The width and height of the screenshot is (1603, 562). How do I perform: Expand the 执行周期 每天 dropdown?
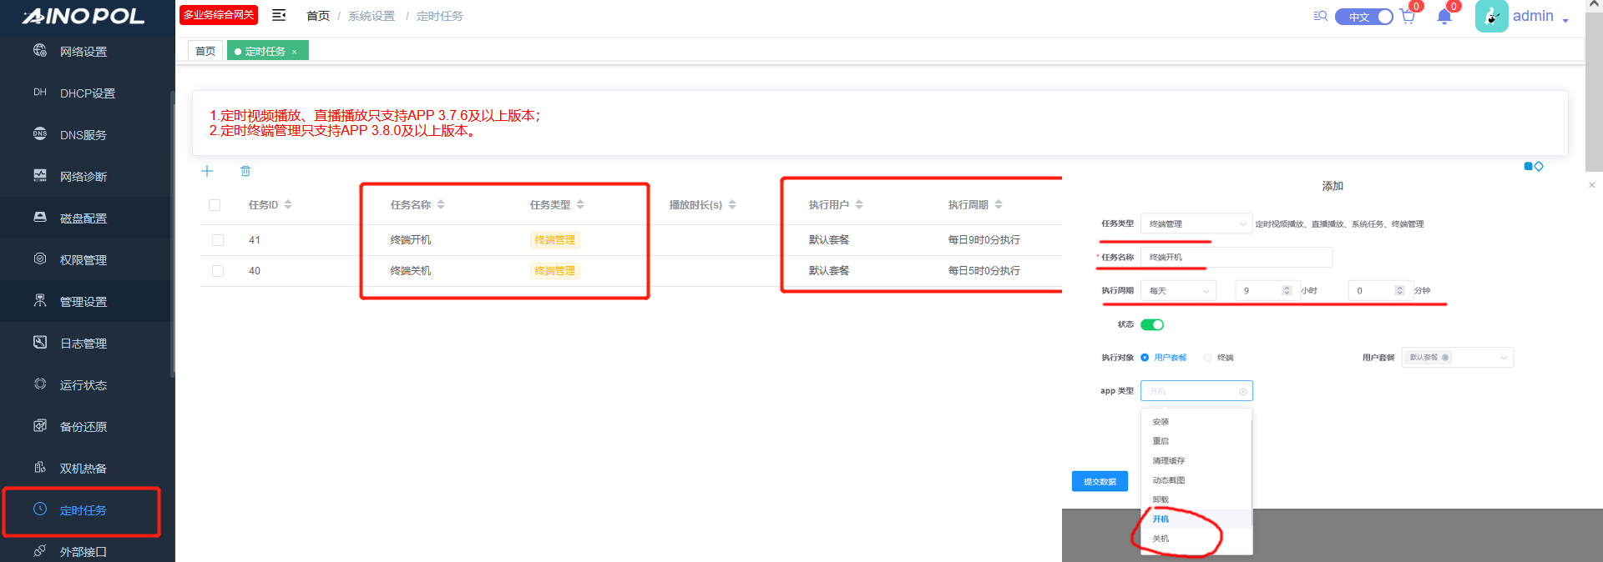point(1178,291)
